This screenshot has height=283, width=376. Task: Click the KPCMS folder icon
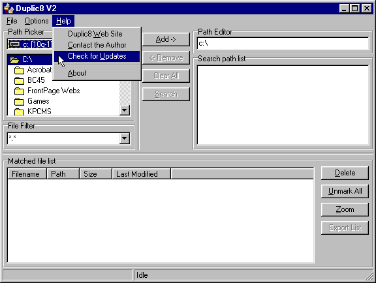19,112
